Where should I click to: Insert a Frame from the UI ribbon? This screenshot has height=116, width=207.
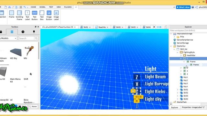12,14
